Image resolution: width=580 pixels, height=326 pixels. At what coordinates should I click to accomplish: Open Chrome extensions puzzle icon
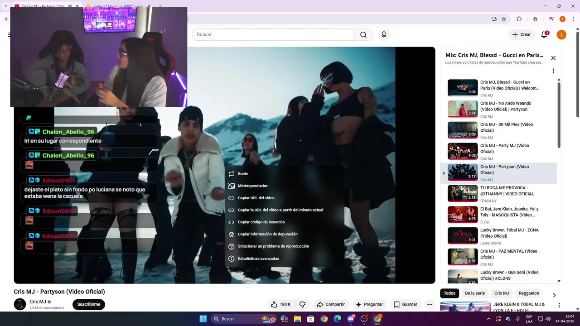(519, 19)
